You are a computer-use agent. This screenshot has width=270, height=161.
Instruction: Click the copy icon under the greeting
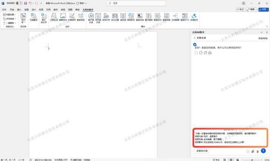point(205,53)
